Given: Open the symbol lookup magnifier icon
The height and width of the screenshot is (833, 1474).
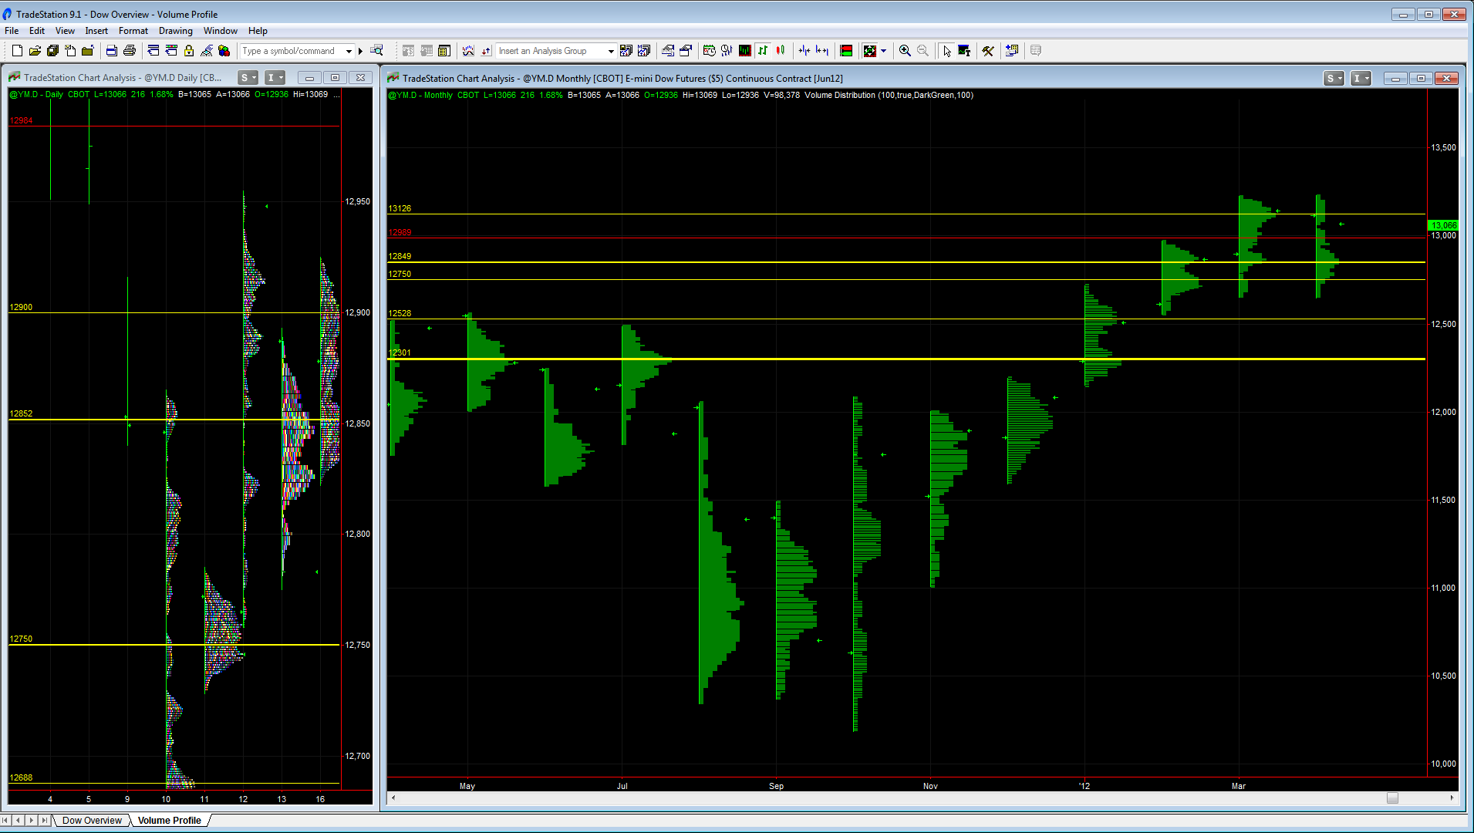Looking at the screenshot, I should [x=376, y=51].
